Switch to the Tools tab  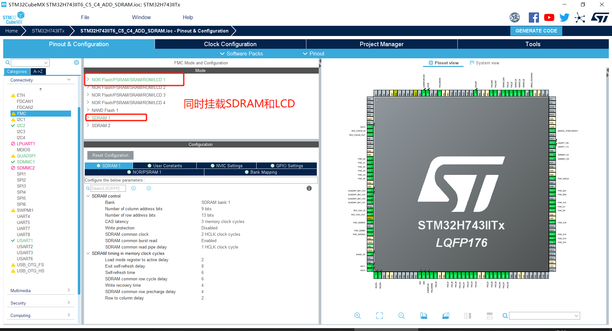pos(533,44)
